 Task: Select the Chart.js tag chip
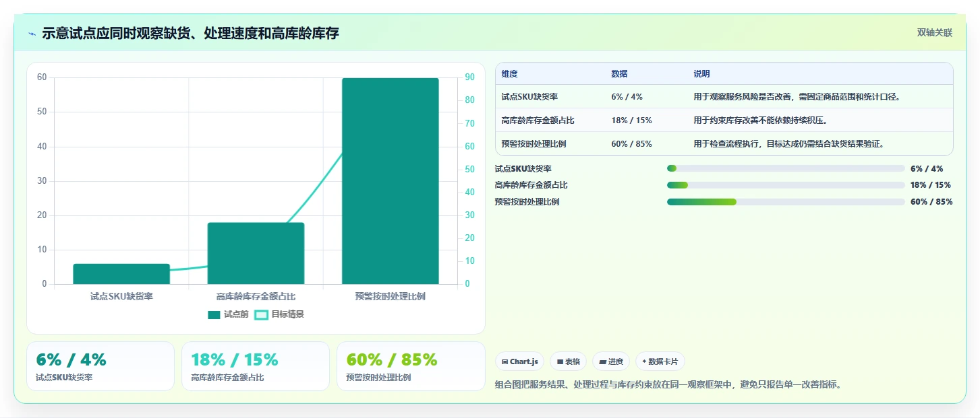(520, 361)
